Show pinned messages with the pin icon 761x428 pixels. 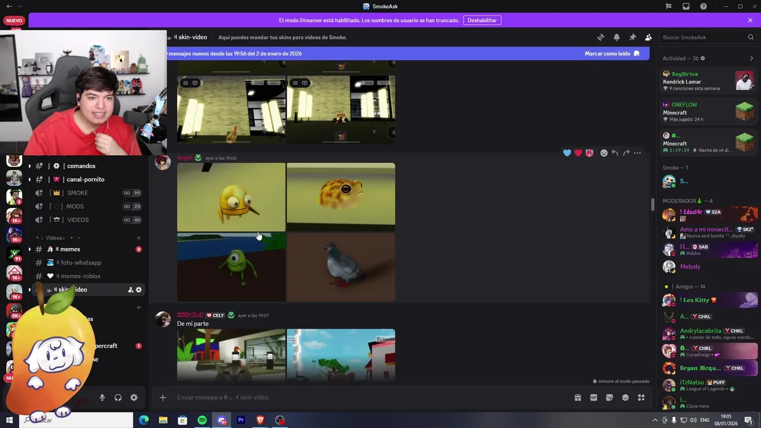[633, 37]
